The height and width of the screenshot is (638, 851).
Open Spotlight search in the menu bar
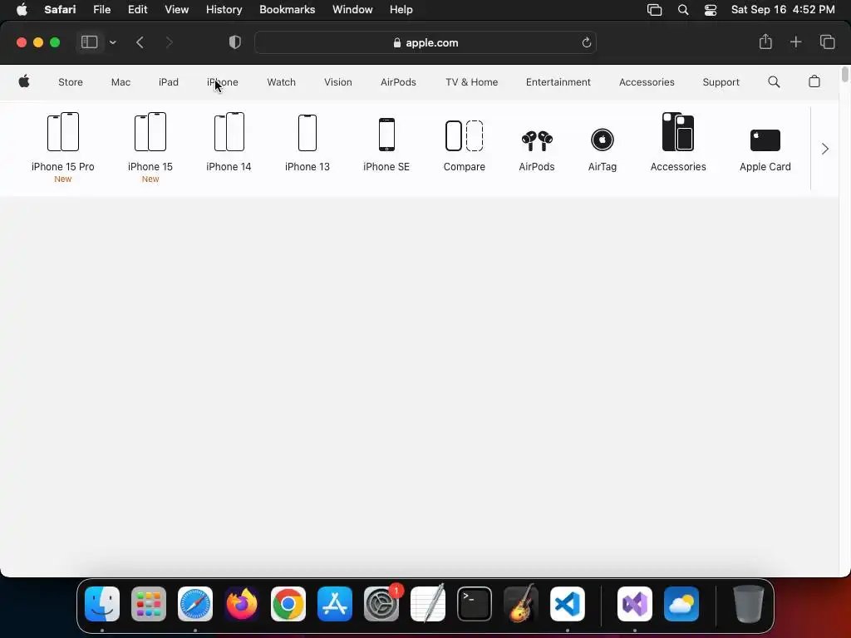point(683,10)
